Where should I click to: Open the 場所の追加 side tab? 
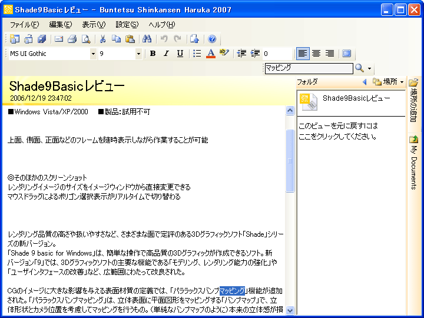click(x=413, y=100)
